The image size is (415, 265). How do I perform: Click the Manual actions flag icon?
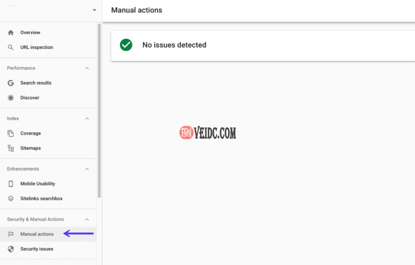tap(10, 234)
